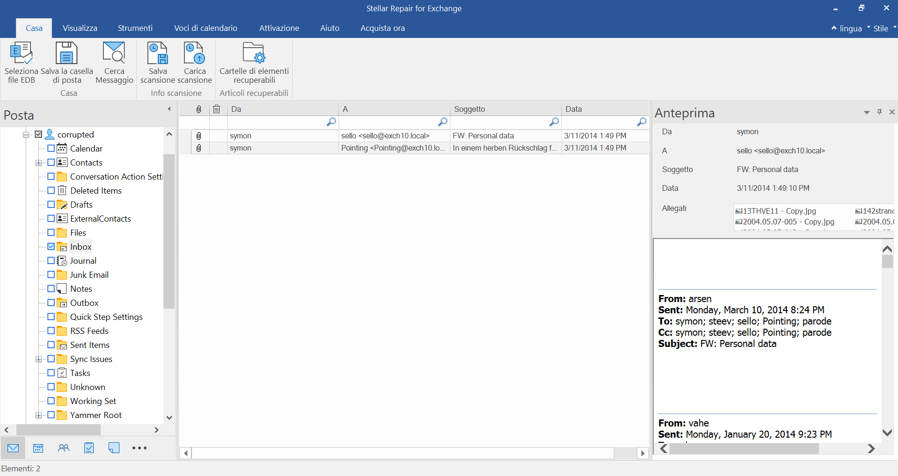Open Anteprima panel options dropdown arrow
Screen dimensions: 898x476
[867, 112]
